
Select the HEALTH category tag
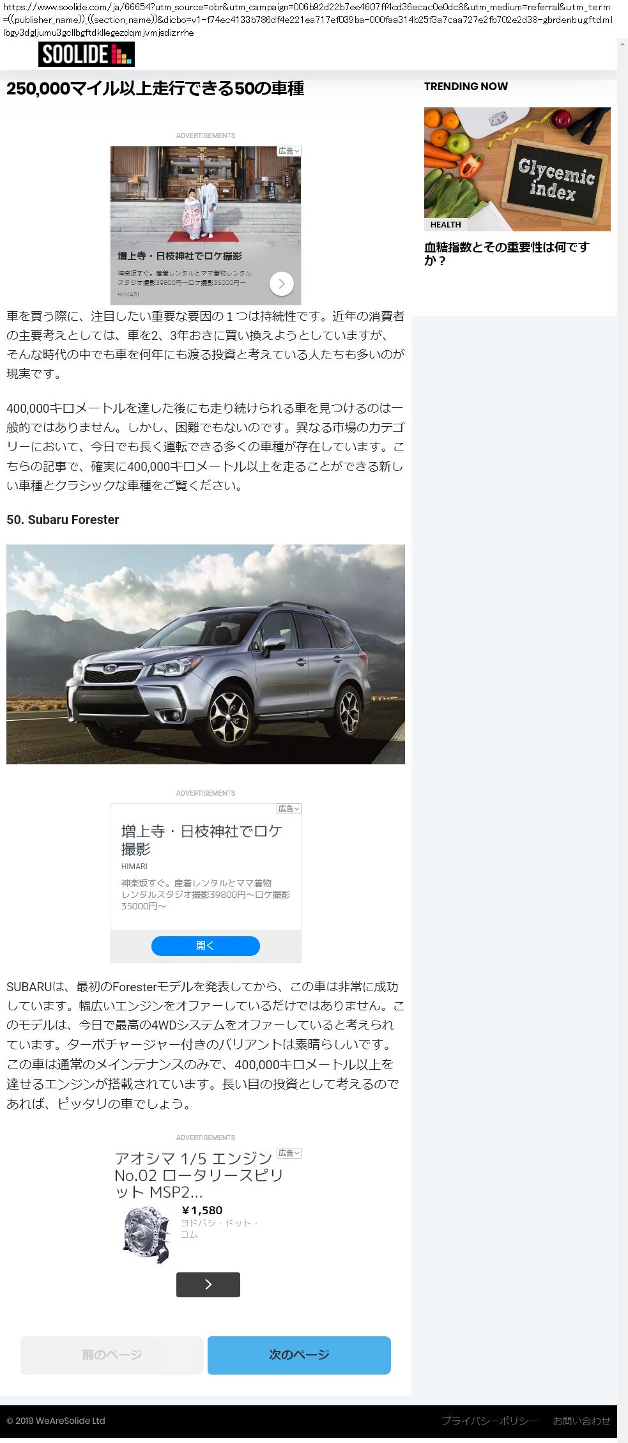pos(445,225)
